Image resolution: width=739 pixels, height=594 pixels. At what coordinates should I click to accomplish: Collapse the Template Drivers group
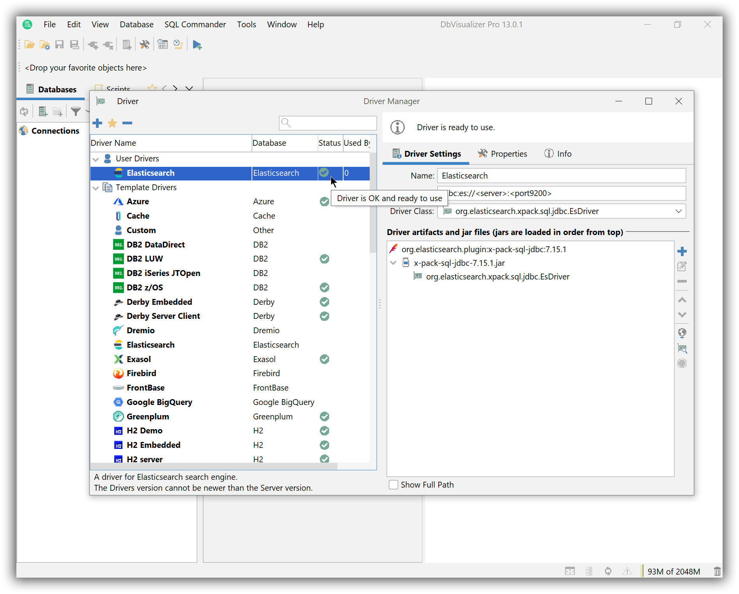click(96, 187)
